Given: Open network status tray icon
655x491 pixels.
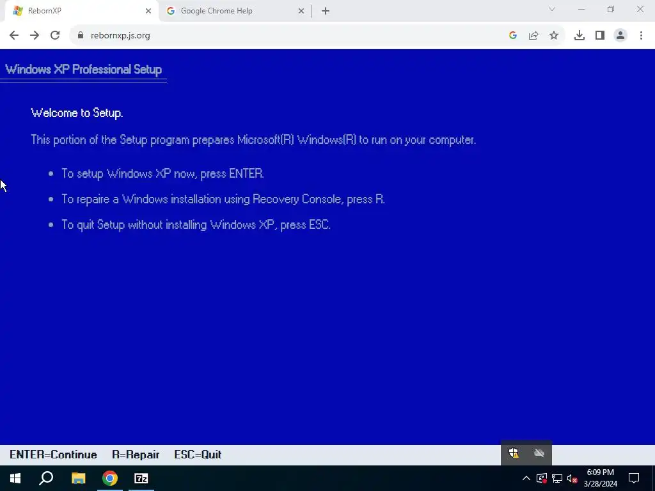Looking at the screenshot, I should coord(557,478).
